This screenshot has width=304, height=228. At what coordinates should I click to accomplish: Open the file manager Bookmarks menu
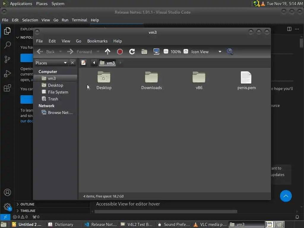(x=97, y=41)
